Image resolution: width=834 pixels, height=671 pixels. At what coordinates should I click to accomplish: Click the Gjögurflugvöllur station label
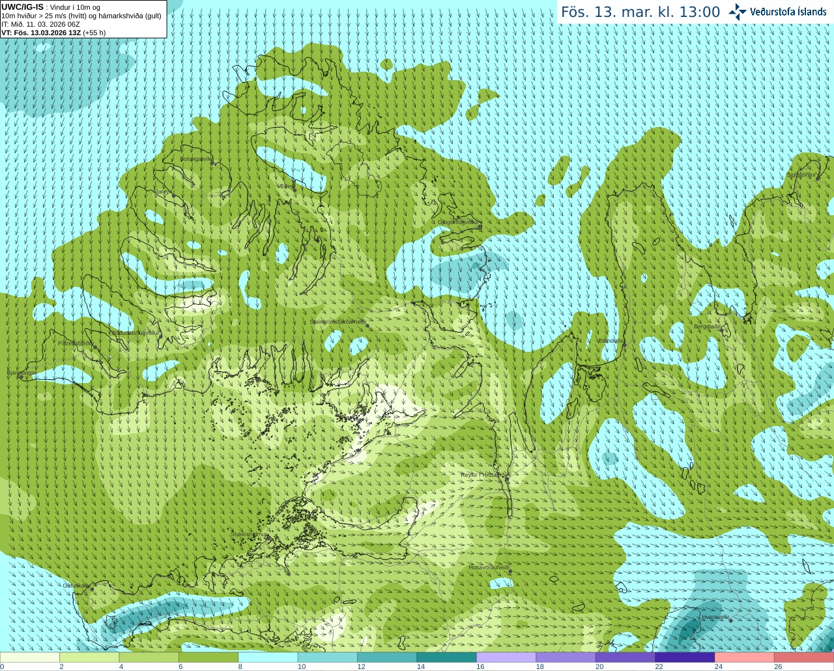pyautogui.click(x=459, y=222)
